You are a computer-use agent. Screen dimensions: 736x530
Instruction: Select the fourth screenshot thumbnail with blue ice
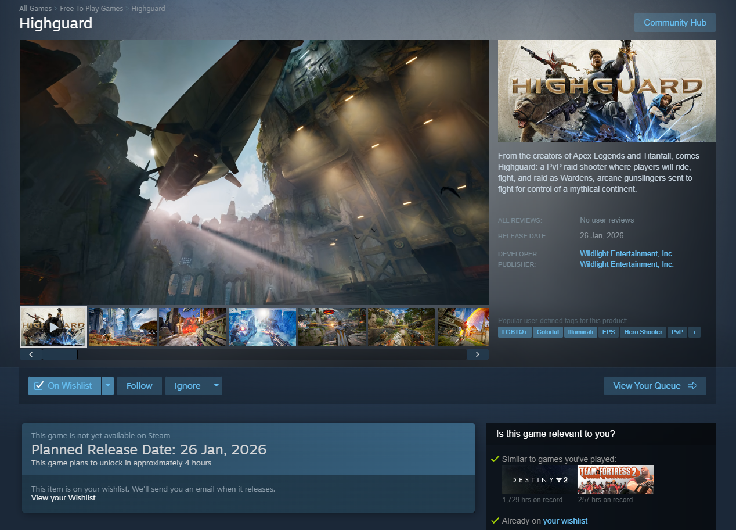pos(262,327)
